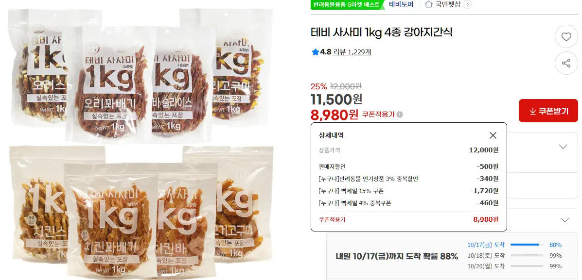This screenshot has height=280, width=582.
Task: Click 반려동물용품 G마켓 베스트 badge
Action: pos(348,5)
